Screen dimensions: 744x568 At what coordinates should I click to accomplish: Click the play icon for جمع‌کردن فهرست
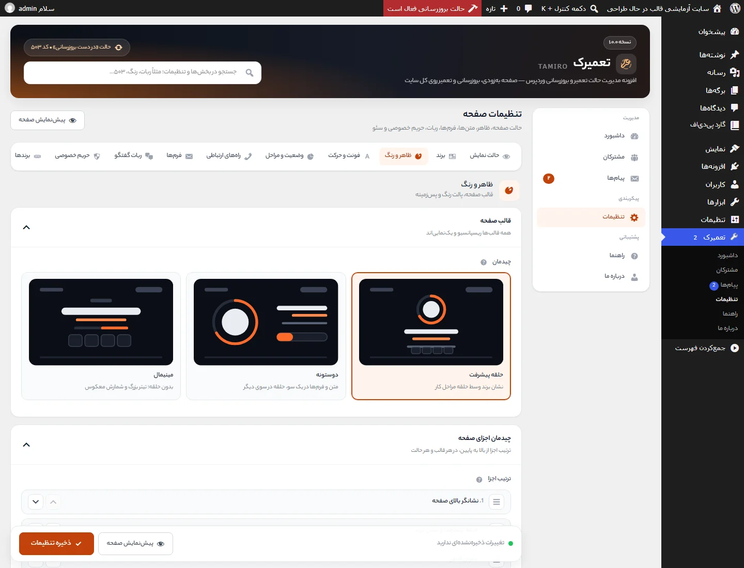735,348
